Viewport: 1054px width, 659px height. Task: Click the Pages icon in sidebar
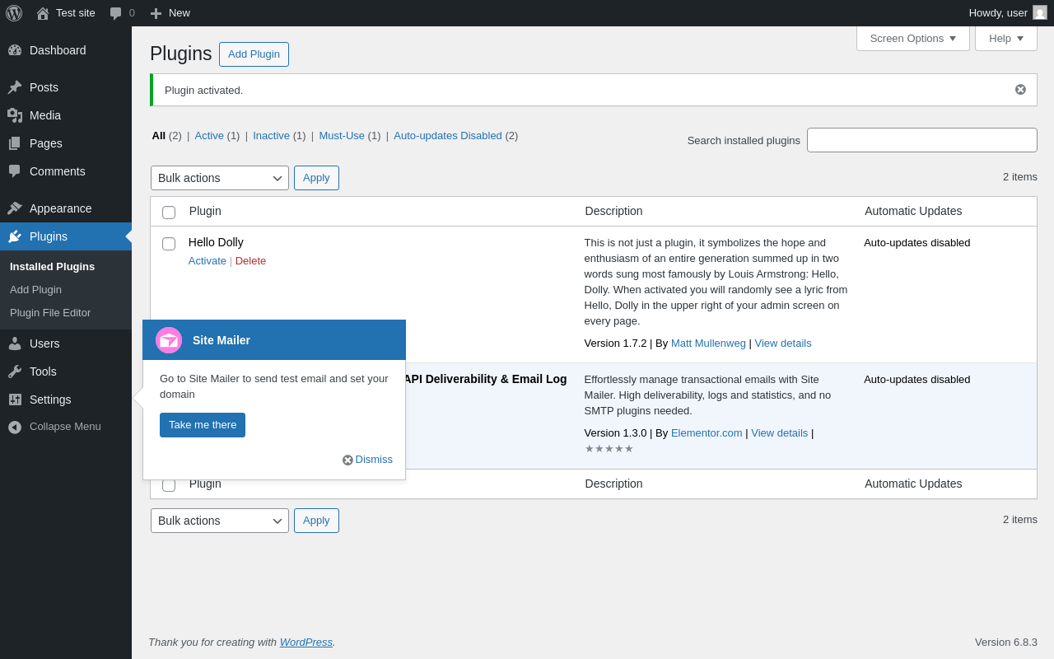(x=15, y=143)
